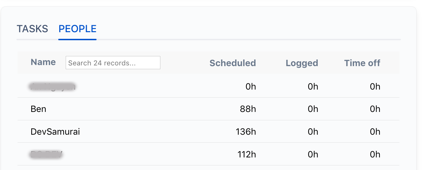Click Ben's time off value

point(375,109)
